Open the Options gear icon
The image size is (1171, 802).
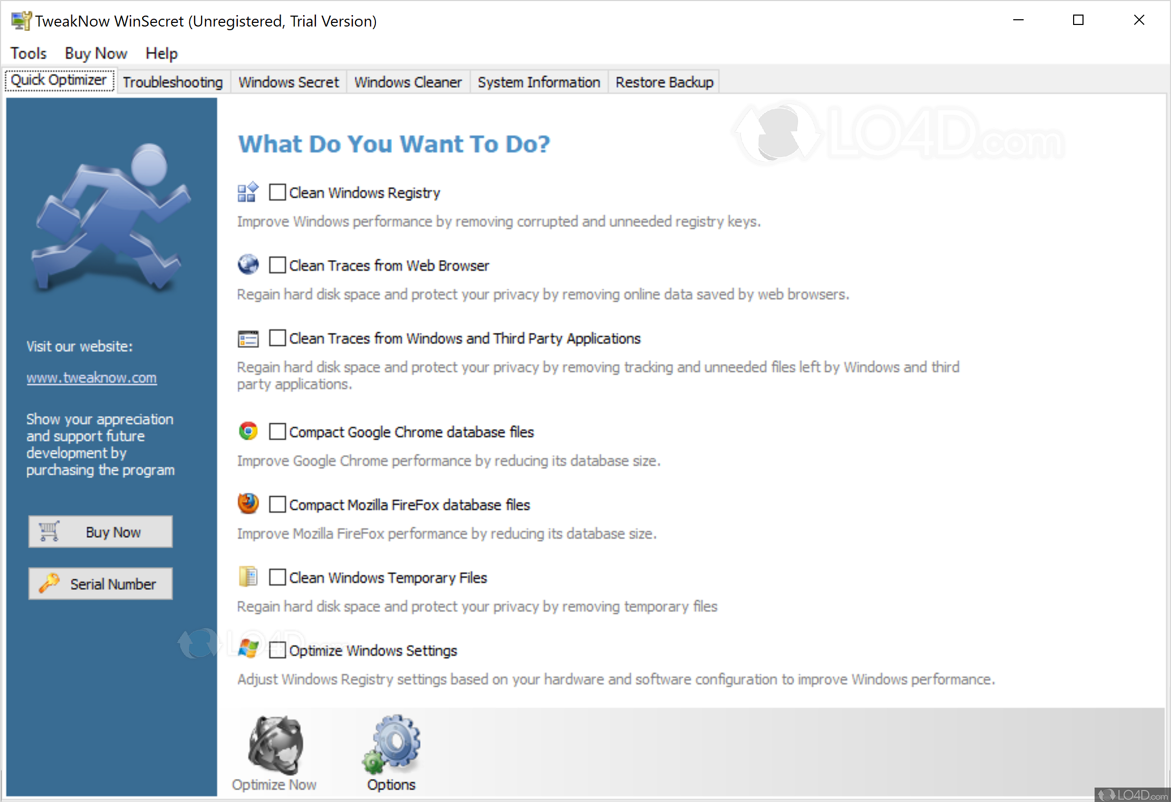tap(392, 744)
